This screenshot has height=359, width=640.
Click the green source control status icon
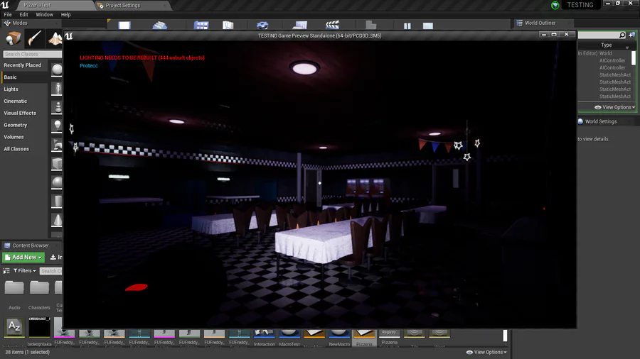coord(555,5)
